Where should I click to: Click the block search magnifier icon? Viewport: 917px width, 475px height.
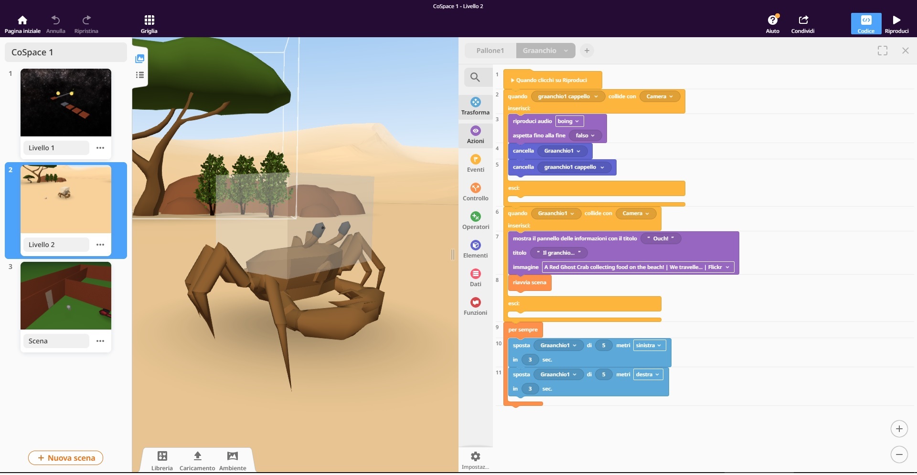(x=475, y=77)
